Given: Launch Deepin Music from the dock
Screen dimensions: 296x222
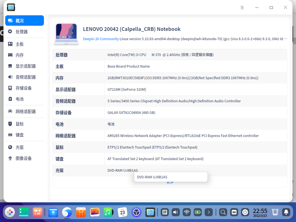Looking at the screenshot, I should [x=108, y=212].
